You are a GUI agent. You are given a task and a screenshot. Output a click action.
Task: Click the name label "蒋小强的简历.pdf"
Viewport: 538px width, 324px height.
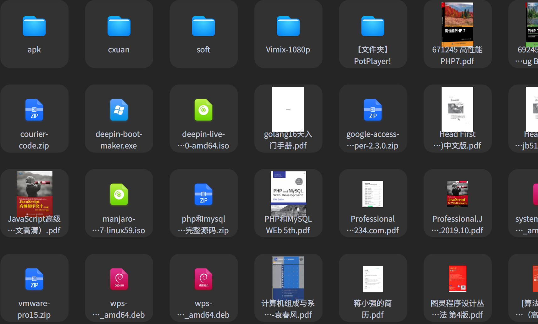pos(373,309)
